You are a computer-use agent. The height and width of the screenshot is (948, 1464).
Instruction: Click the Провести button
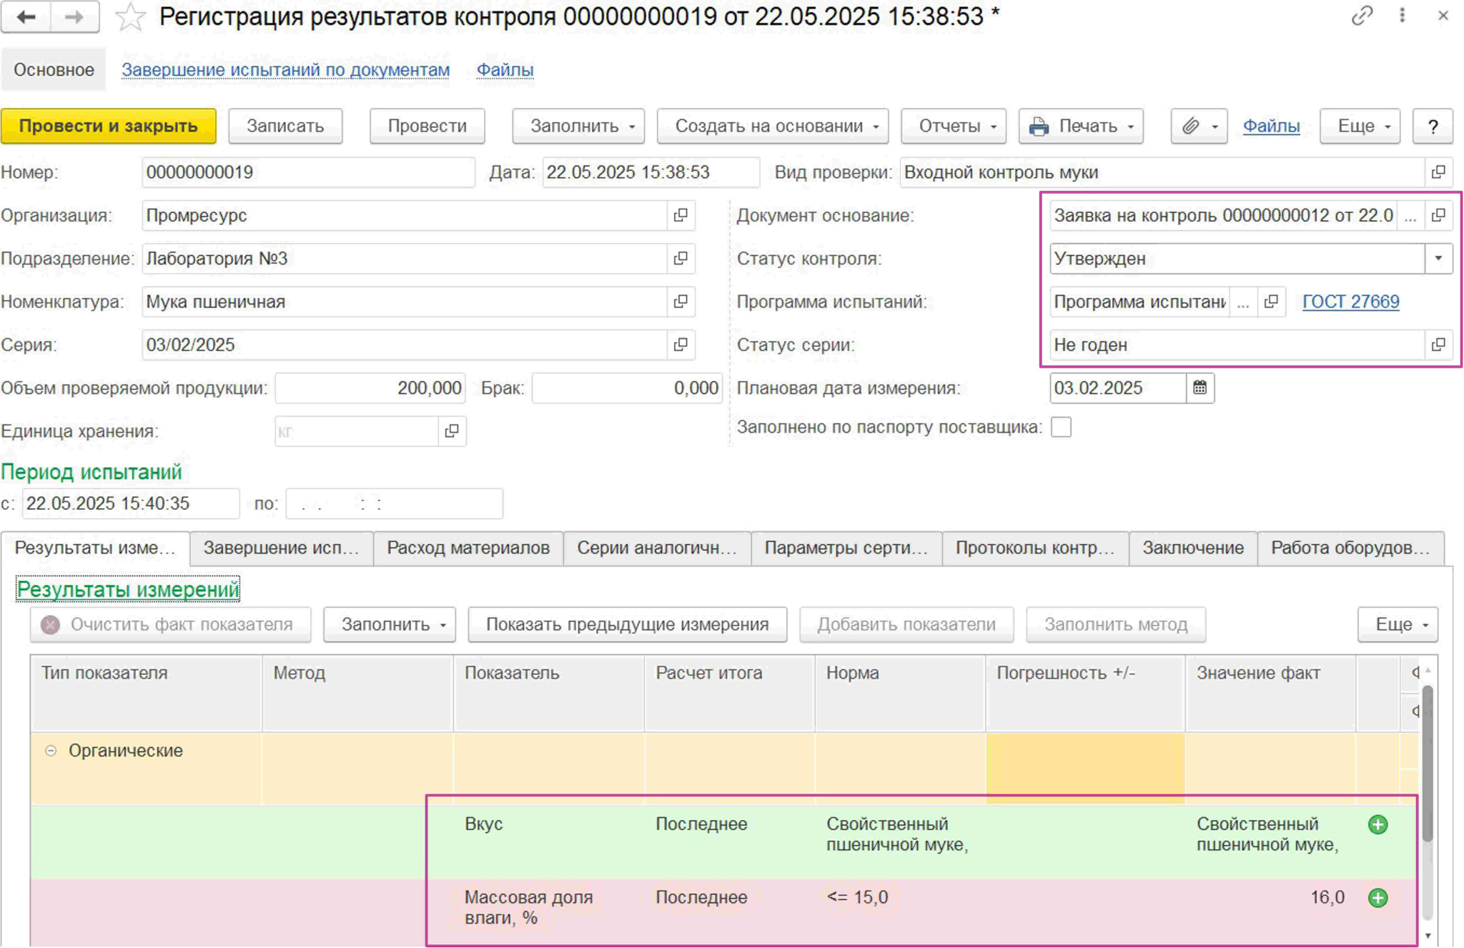point(427,126)
